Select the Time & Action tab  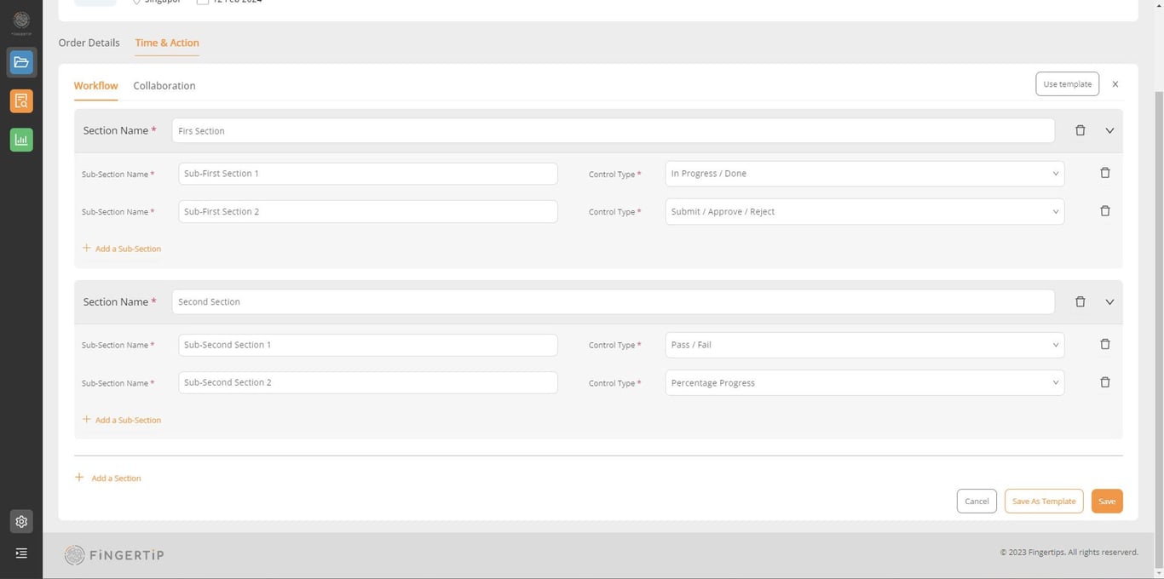(167, 43)
